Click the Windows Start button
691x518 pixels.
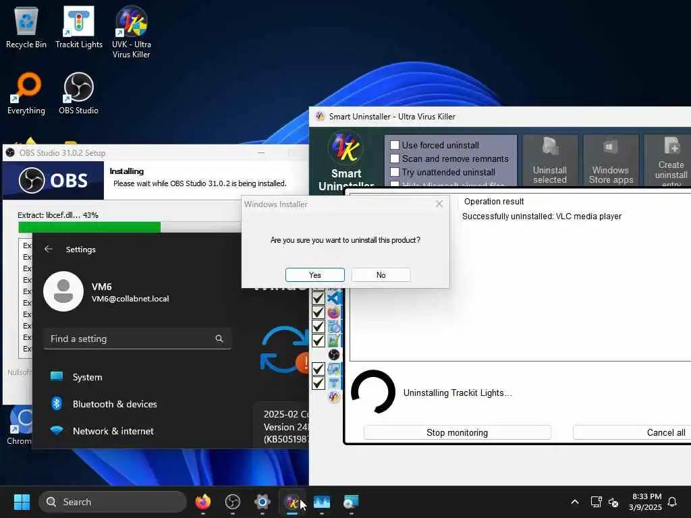pos(22,502)
